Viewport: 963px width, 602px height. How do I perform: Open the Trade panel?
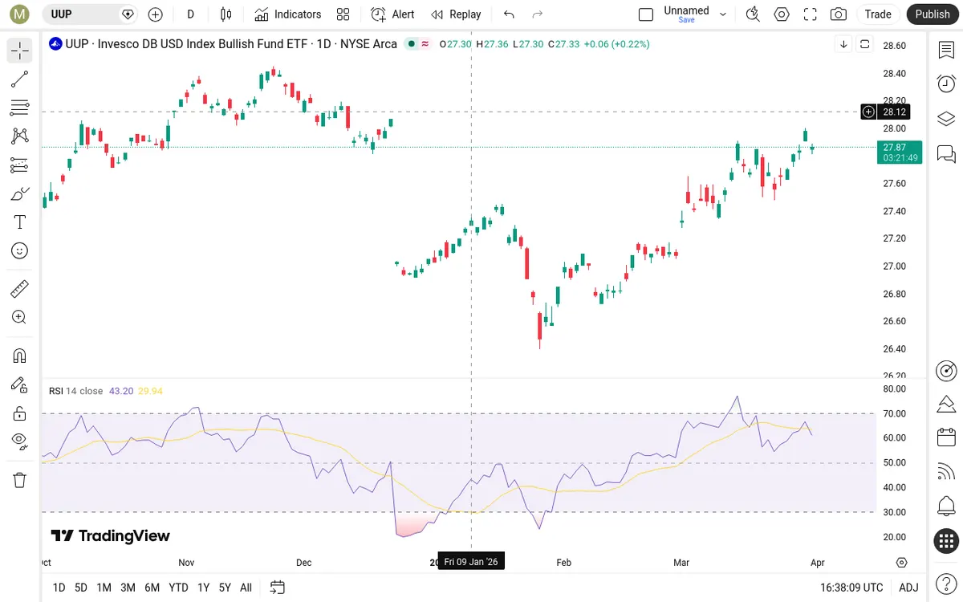pos(878,14)
